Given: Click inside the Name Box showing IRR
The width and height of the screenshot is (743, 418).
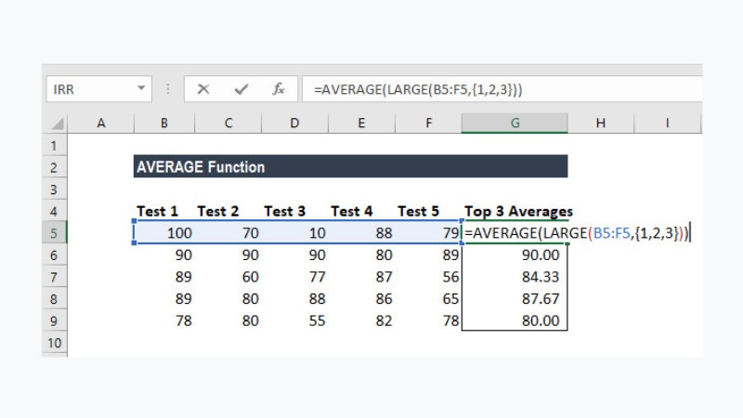Looking at the screenshot, I should 88,89.
